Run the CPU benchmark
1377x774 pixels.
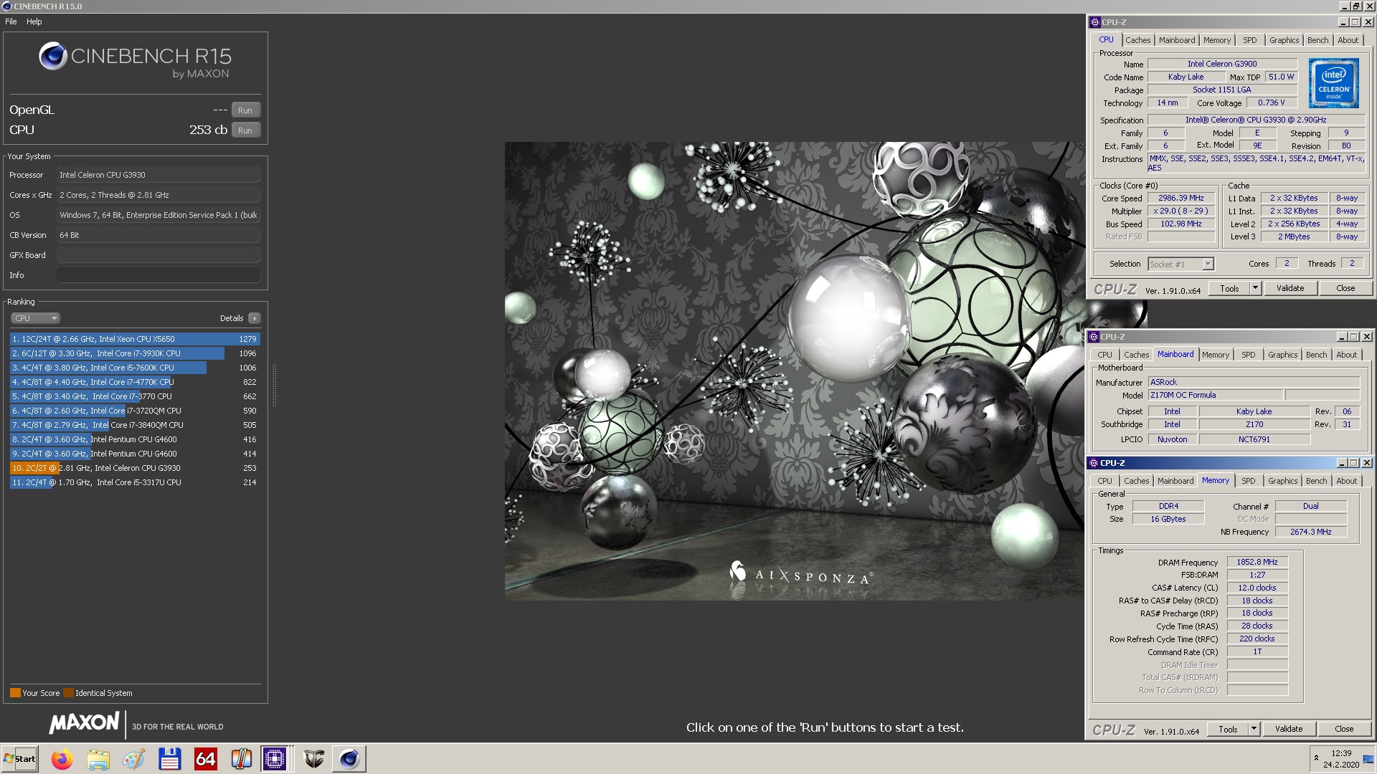coord(245,130)
